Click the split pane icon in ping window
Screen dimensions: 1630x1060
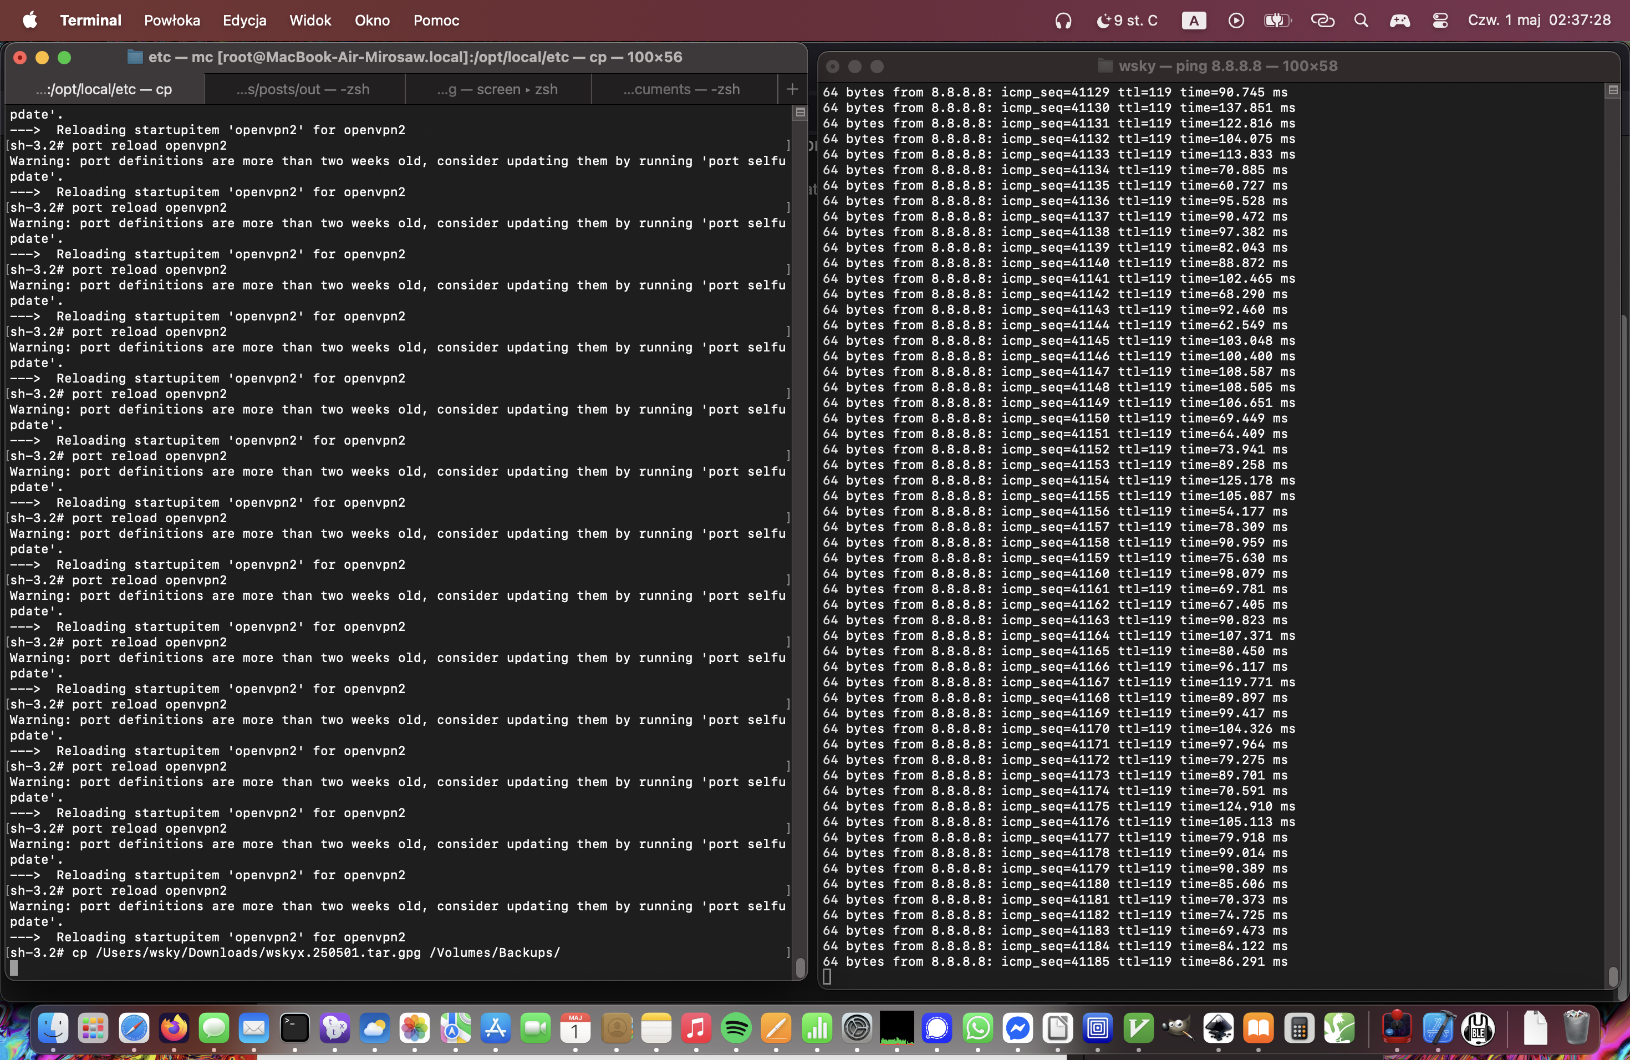1613,90
